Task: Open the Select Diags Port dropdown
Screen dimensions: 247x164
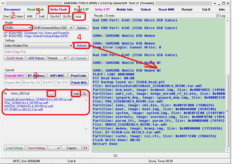Action: coord(46,52)
